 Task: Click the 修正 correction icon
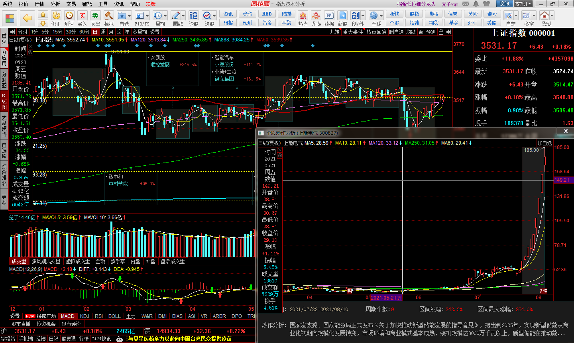click(x=56, y=16)
